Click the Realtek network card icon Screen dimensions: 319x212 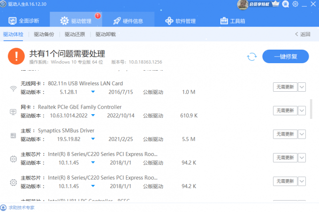pyautogui.click(x=13, y=112)
